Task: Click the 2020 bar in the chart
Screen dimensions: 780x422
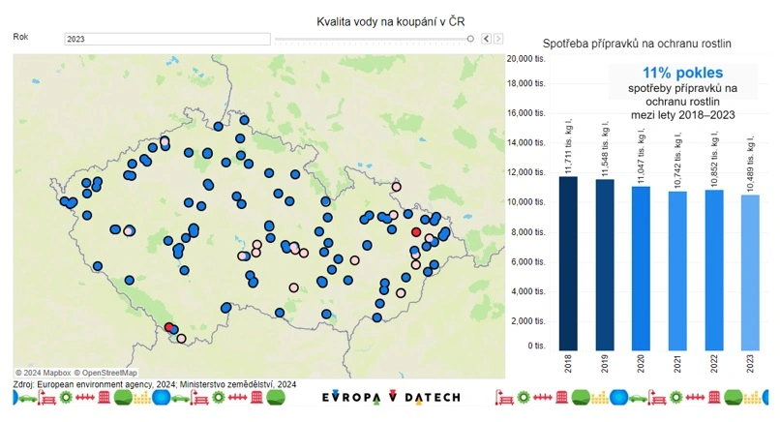Action: pyautogui.click(x=642, y=268)
